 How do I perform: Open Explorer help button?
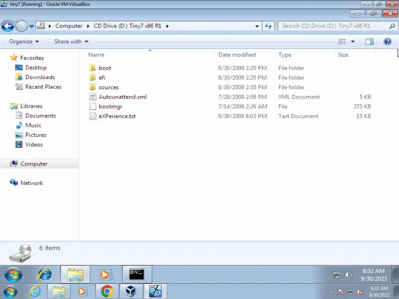pos(387,41)
